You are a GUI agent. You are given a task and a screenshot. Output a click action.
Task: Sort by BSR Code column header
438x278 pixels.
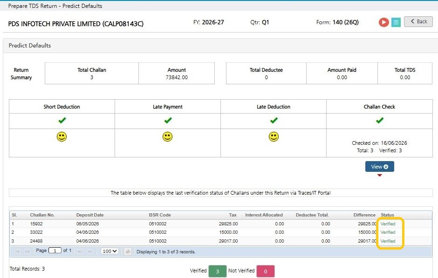pyautogui.click(x=160, y=215)
